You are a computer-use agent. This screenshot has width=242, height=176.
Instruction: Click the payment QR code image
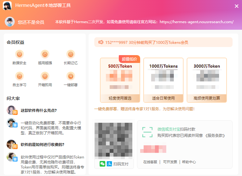113,140
